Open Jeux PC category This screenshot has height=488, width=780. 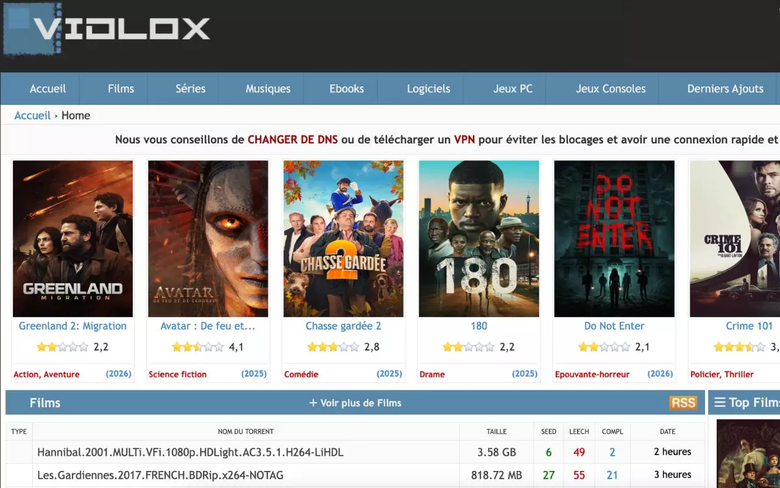(513, 89)
